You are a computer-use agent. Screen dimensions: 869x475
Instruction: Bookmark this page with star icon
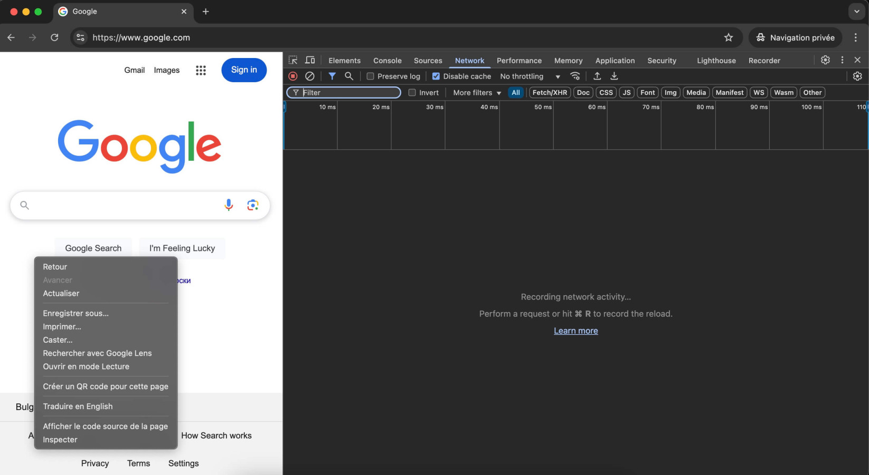point(729,37)
